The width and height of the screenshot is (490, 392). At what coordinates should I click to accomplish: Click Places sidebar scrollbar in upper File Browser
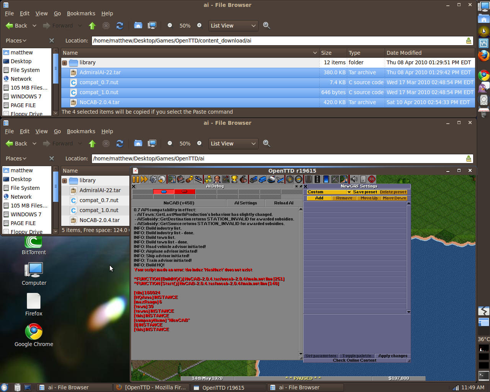tap(56, 82)
